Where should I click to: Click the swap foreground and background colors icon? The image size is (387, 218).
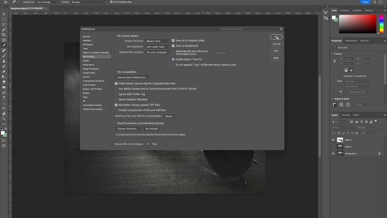(5, 129)
